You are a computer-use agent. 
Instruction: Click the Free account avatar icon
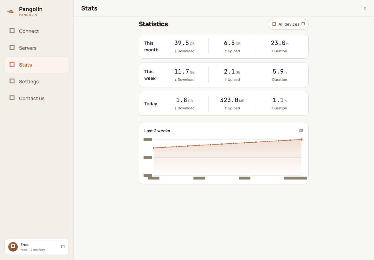[x=13, y=247]
